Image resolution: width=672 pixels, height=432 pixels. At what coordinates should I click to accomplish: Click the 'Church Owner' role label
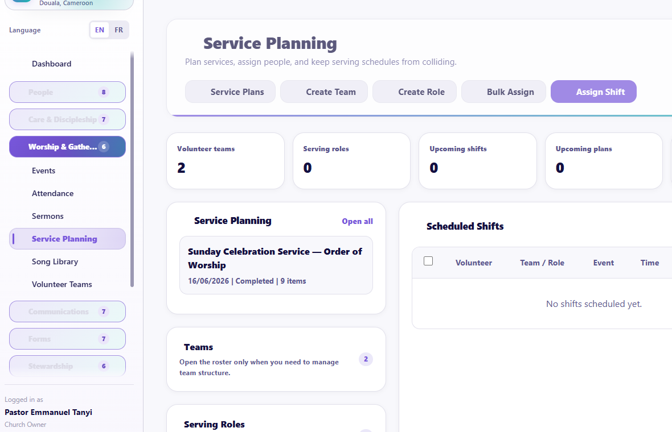[x=25, y=424]
